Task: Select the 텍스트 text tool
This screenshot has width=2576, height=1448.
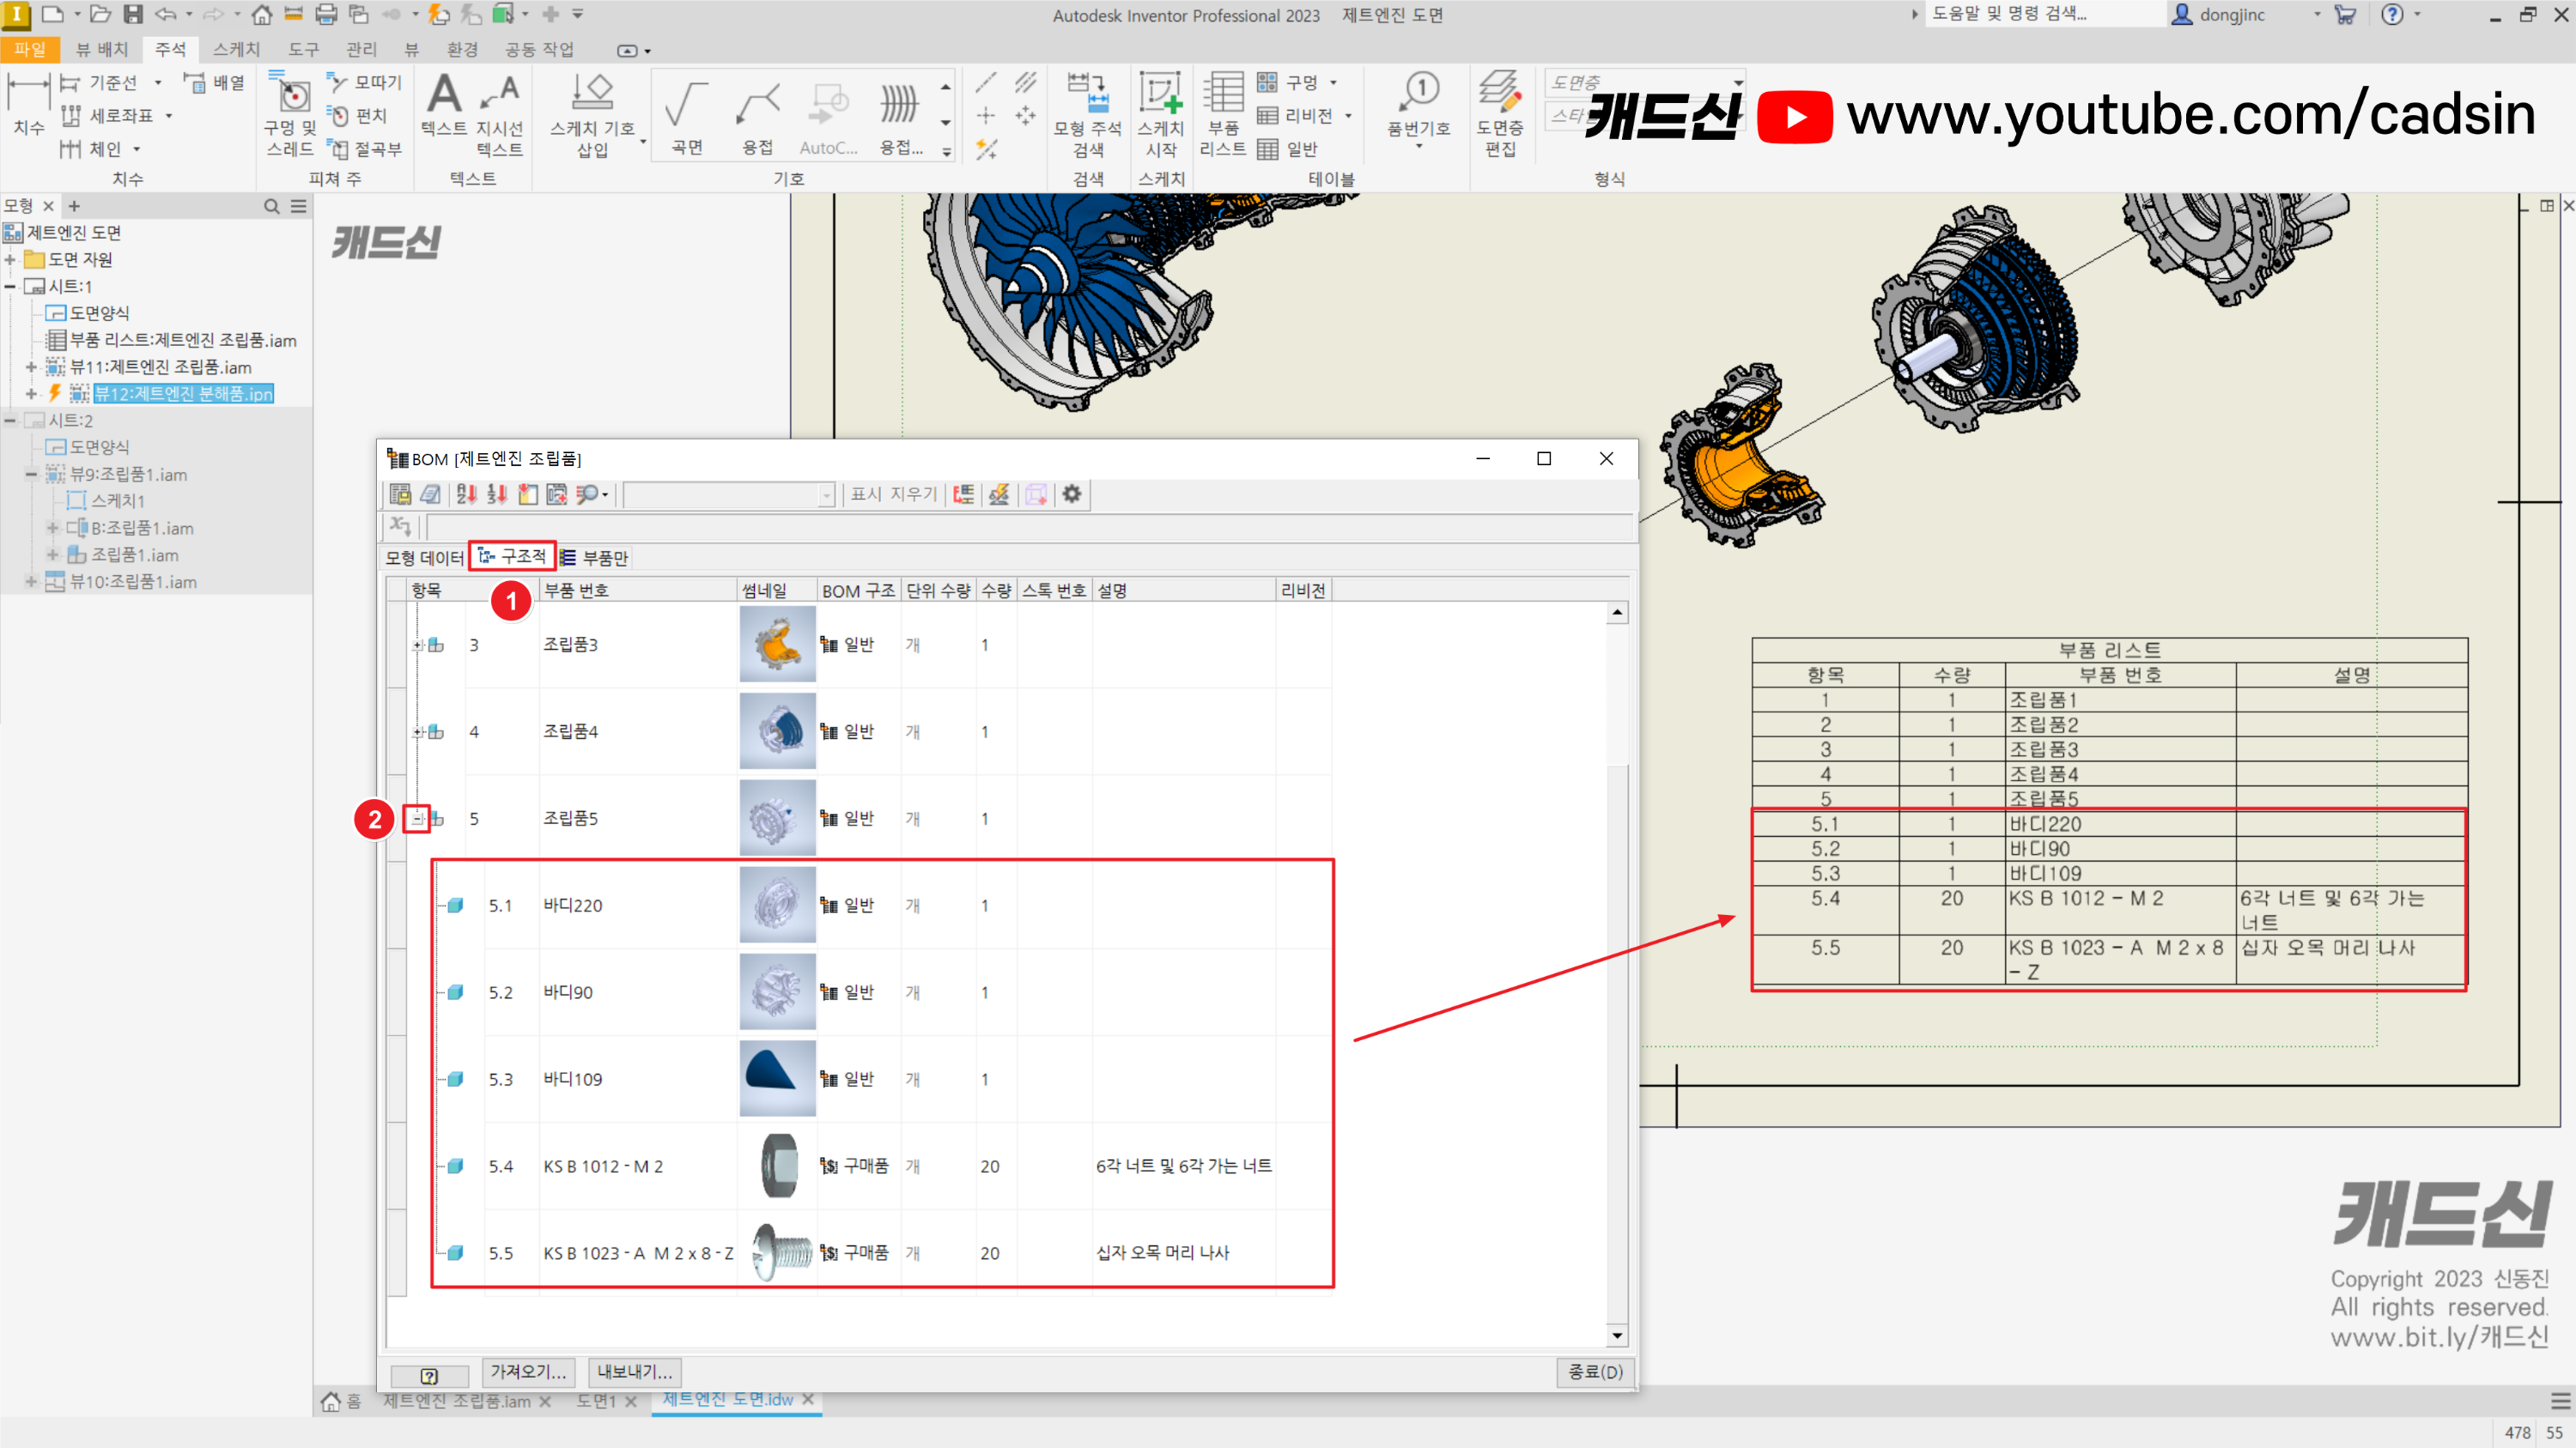Action: (443, 106)
